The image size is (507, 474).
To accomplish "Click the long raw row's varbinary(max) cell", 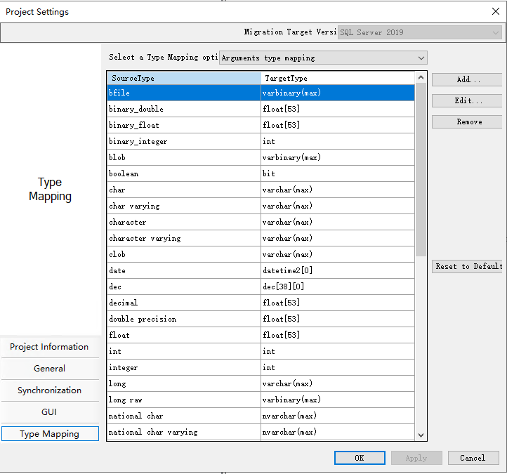I will point(338,400).
